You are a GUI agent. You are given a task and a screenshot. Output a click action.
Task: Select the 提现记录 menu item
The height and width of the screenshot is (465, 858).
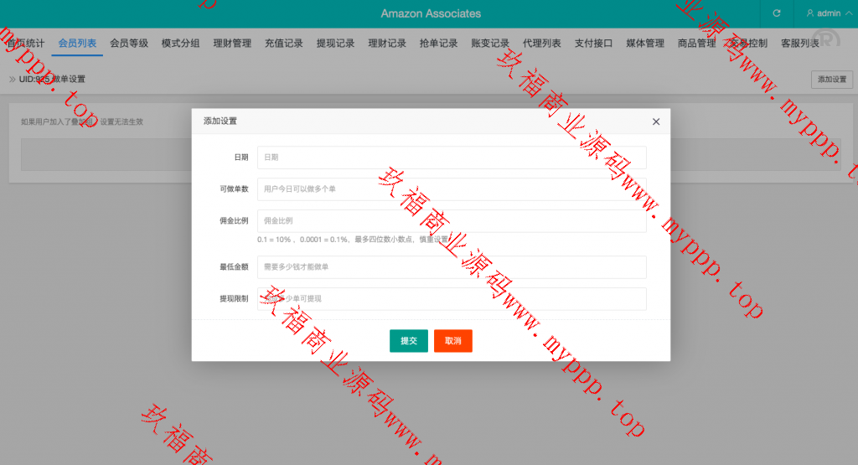tap(335, 44)
